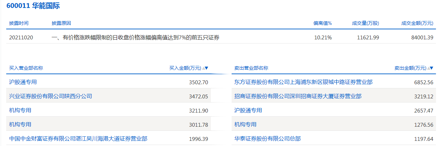The height and width of the screenshot is (146, 437).
Task: Select the 卖出营业部名称 header
Action: (251, 68)
